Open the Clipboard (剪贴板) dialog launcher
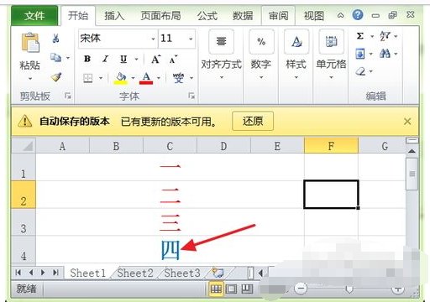 (68, 96)
